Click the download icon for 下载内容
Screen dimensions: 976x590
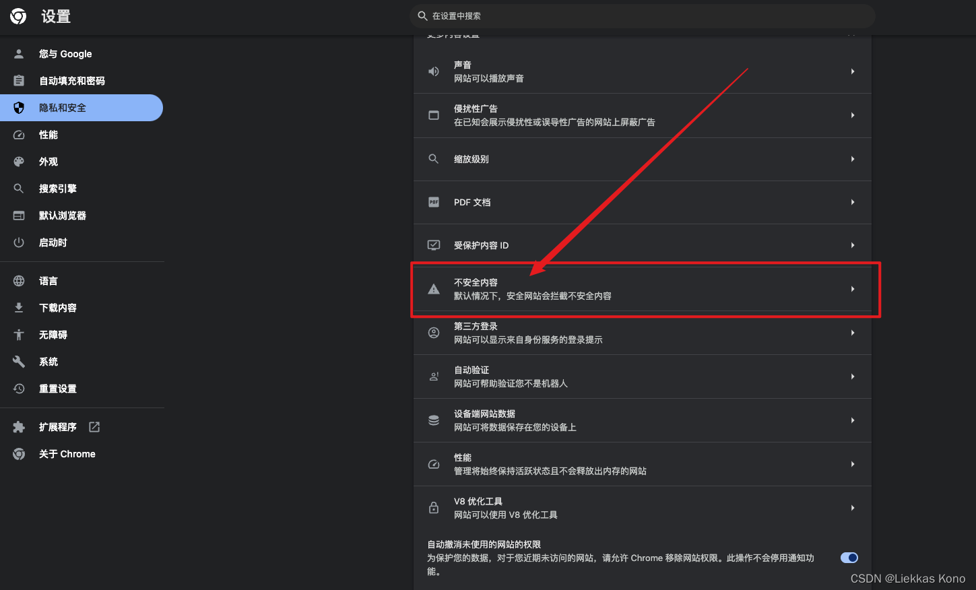tap(19, 308)
